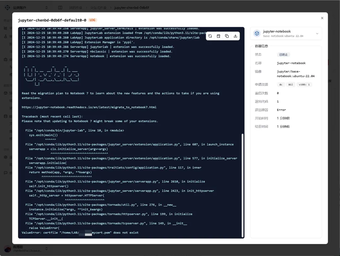Open the feedback chat icon in the sidebar
This screenshot has width=340, height=256.
pyautogui.click(x=6, y=173)
